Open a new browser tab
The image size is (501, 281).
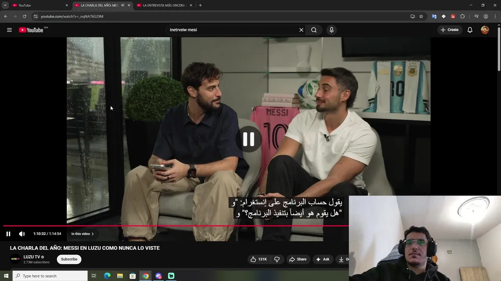[x=200, y=5]
